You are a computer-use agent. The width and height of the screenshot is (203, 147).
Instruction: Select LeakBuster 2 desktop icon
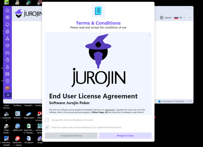point(6,116)
